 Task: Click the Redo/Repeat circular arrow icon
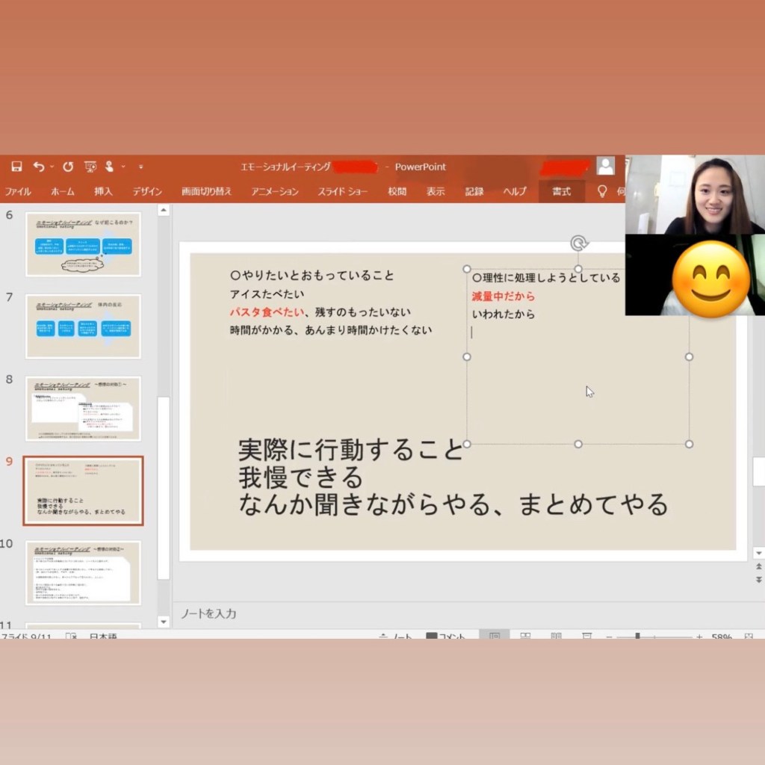(68, 167)
